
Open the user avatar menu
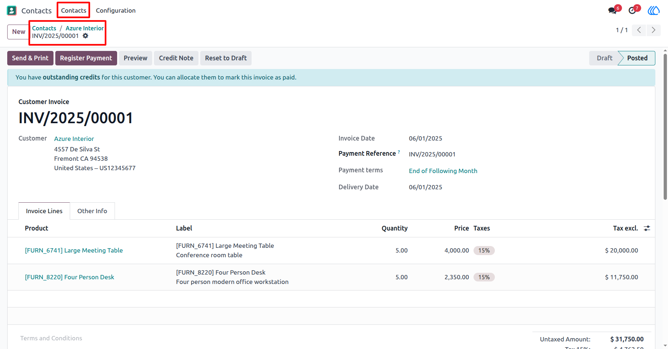click(x=654, y=10)
